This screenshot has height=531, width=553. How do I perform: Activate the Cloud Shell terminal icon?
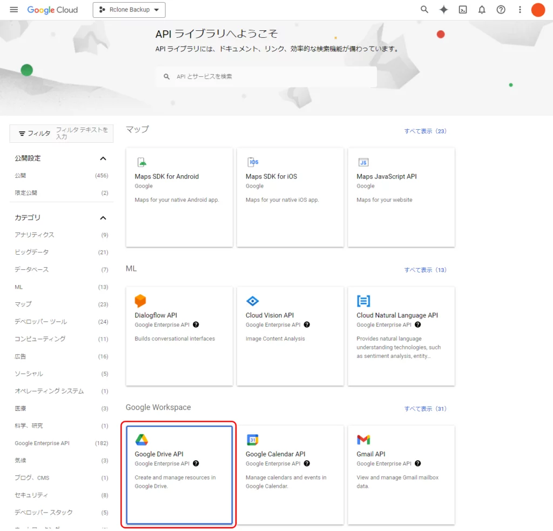[x=463, y=10]
